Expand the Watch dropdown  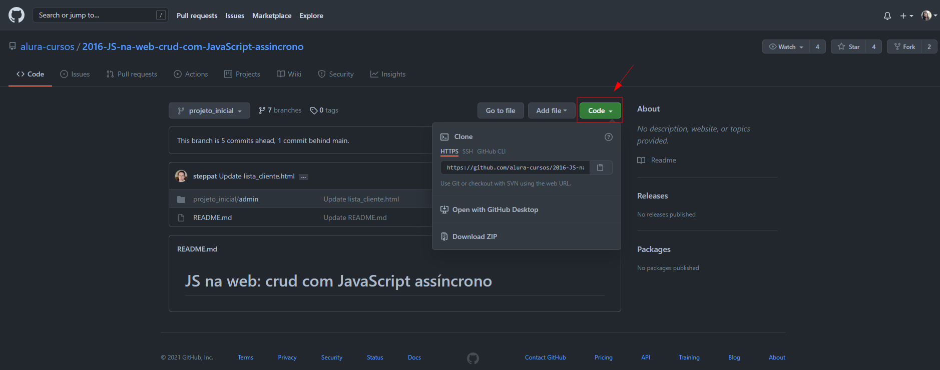click(786, 46)
